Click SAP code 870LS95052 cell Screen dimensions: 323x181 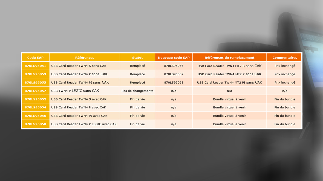click(36, 99)
